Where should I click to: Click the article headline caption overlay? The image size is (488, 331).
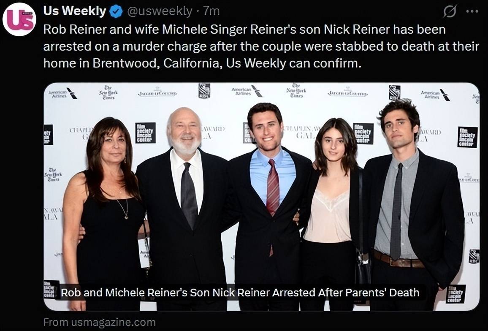point(240,293)
